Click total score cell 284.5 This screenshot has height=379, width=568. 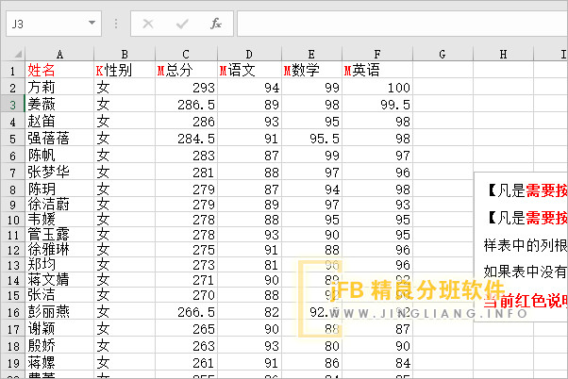[186, 138]
